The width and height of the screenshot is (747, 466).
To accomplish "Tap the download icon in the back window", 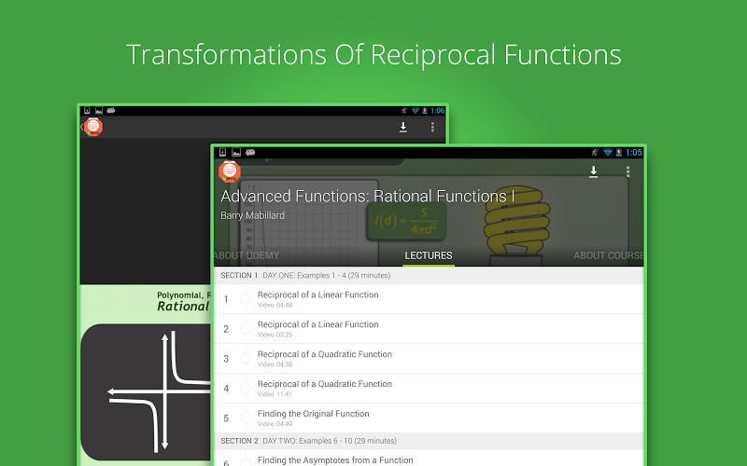I will point(403,127).
